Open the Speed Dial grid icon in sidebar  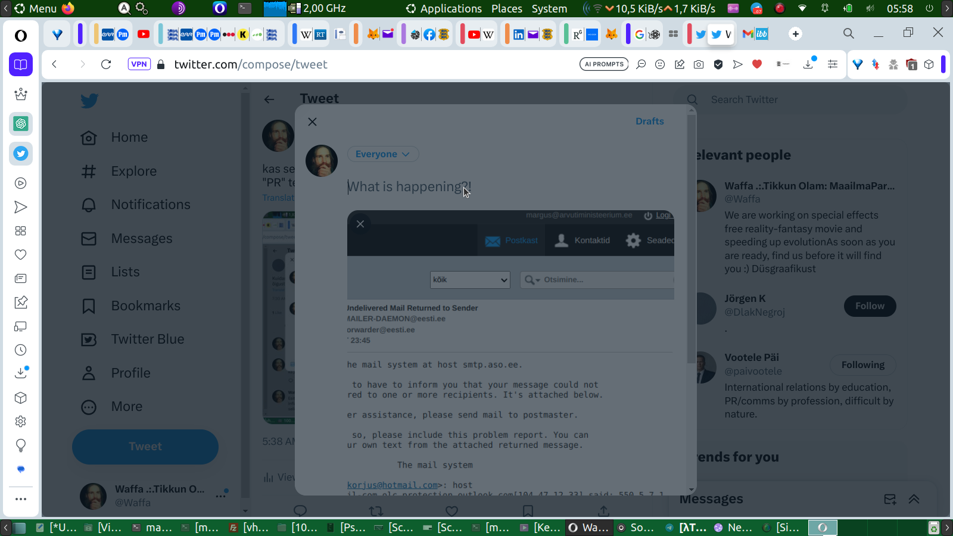(x=21, y=231)
